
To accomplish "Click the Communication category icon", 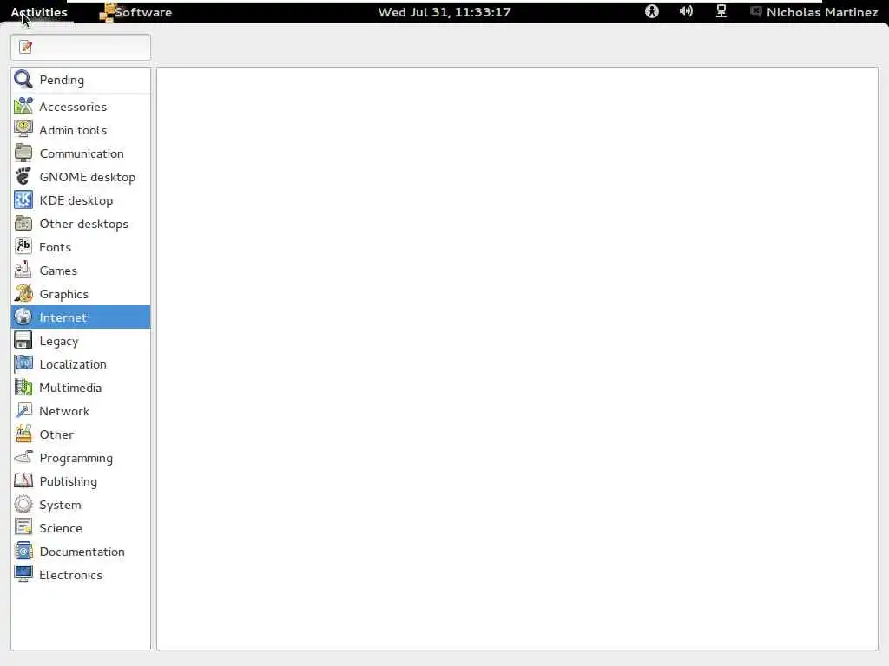I will click(23, 153).
